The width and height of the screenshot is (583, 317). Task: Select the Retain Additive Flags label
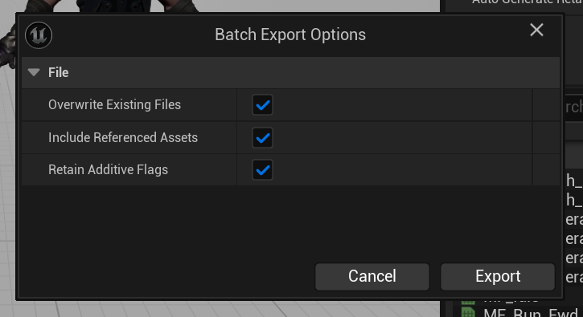point(109,169)
